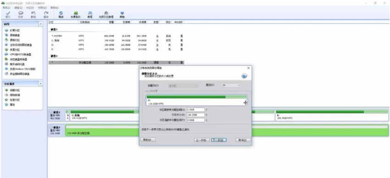Collapse the 分区操作 panel header arrow

point(40,84)
